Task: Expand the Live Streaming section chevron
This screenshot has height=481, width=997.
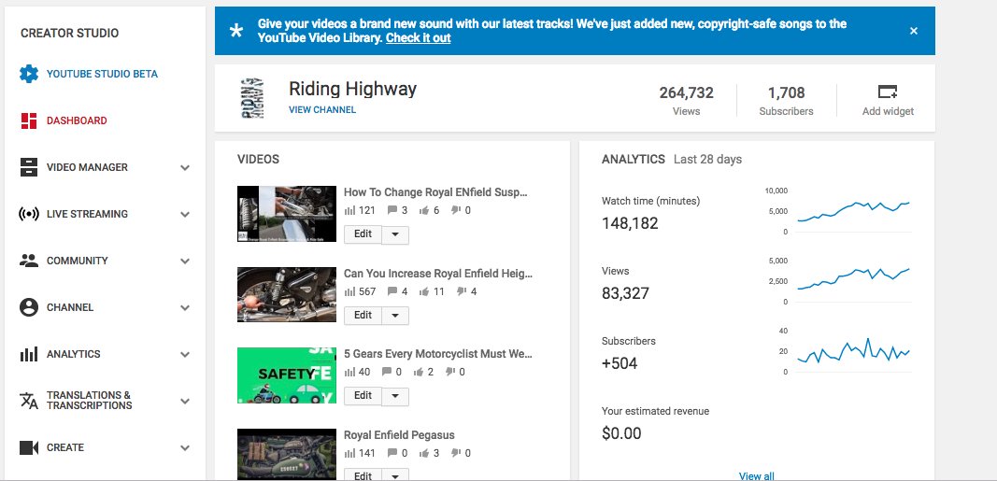Action: pyautogui.click(x=185, y=214)
